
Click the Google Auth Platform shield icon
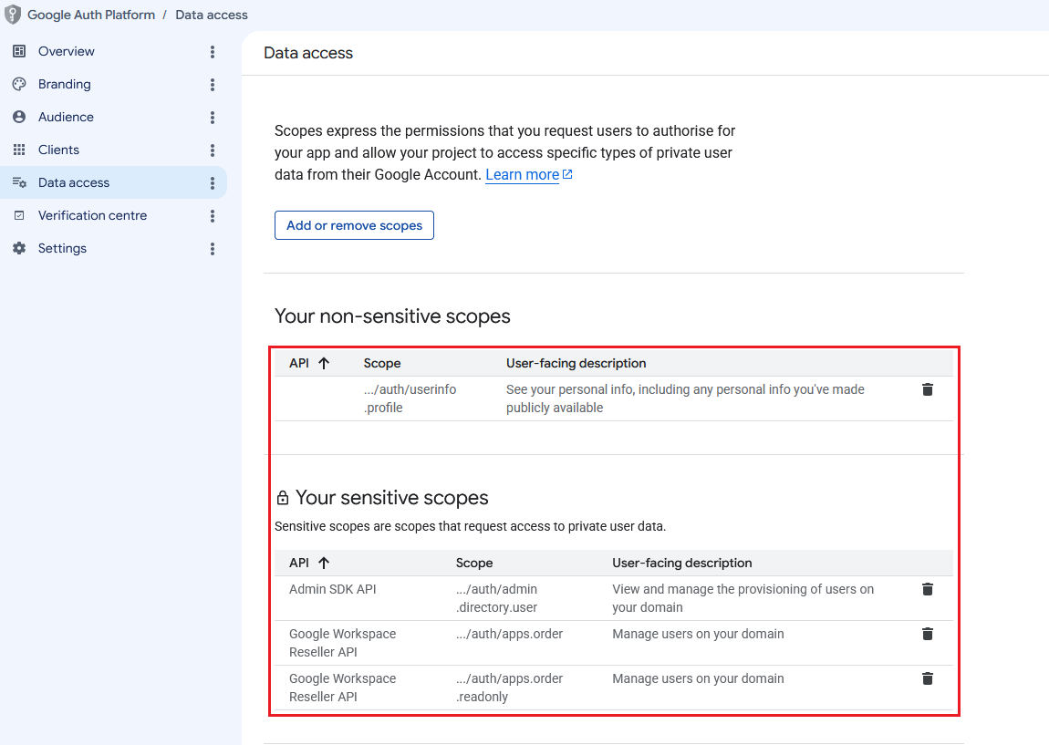(x=13, y=15)
